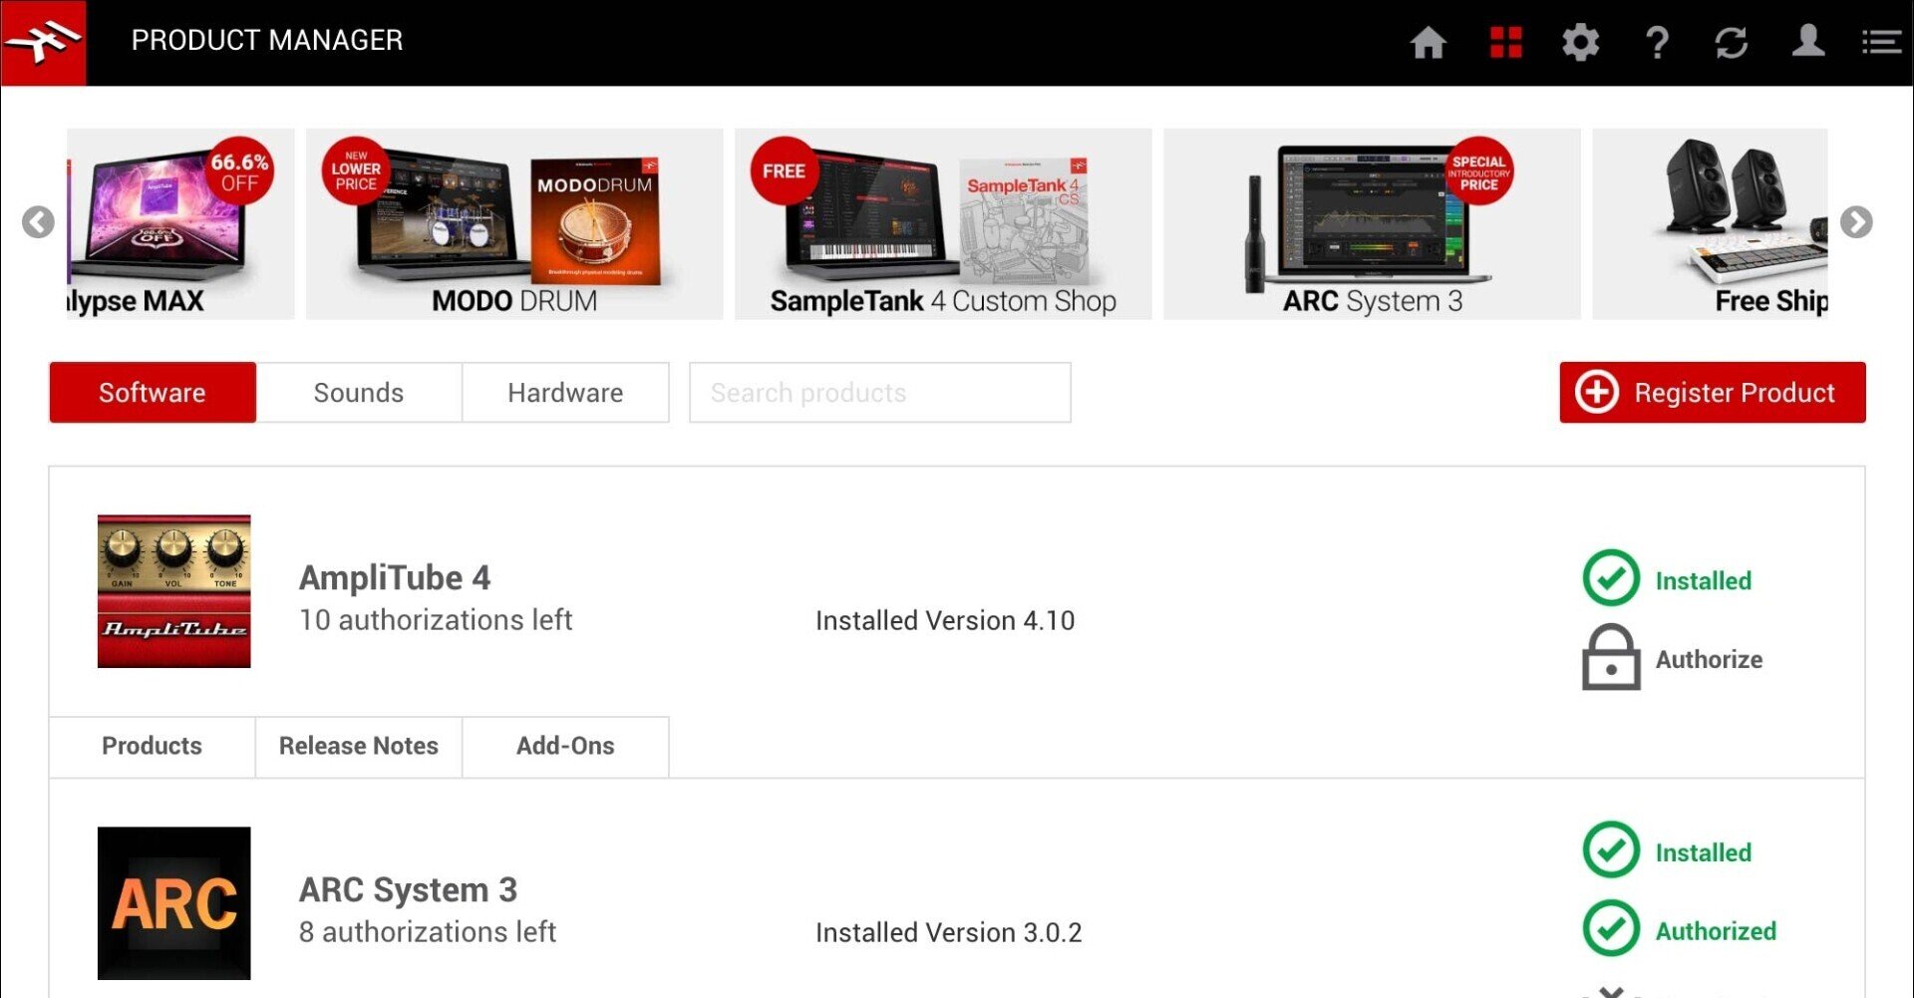This screenshot has height=998, width=1914.
Task: Click the Register Product button
Action: coord(1713,393)
